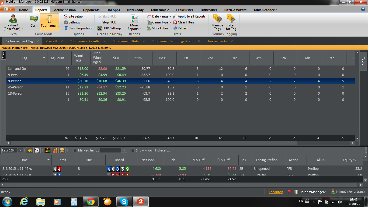Open the help question mark icon
Viewport: 368px width, 207px height.
363,9
